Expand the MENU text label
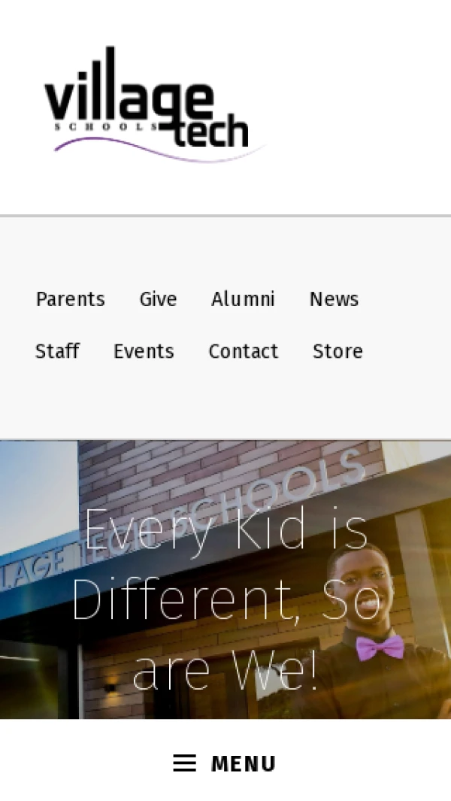 coord(244,764)
